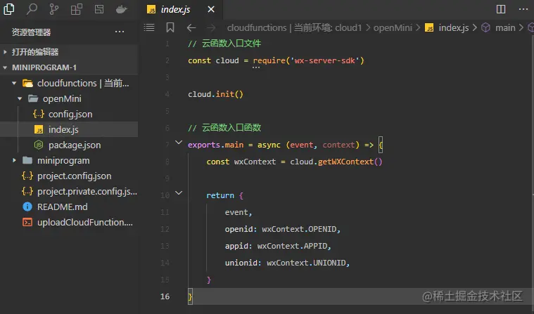Open README.md file
Image resolution: width=534 pixels, height=314 pixels.
pos(69,207)
